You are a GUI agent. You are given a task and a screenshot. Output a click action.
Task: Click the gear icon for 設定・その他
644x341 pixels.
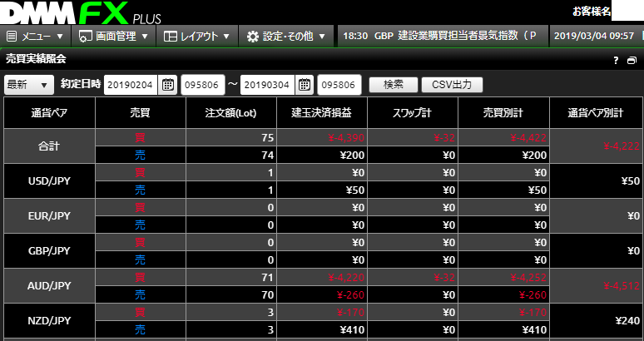[253, 37]
